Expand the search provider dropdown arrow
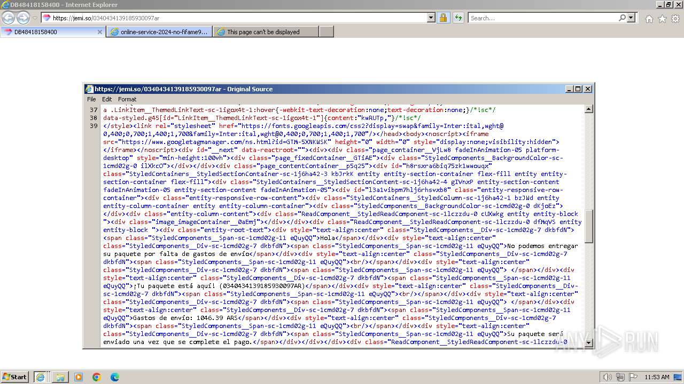Viewport: 684px width, 384px height. [x=631, y=18]
